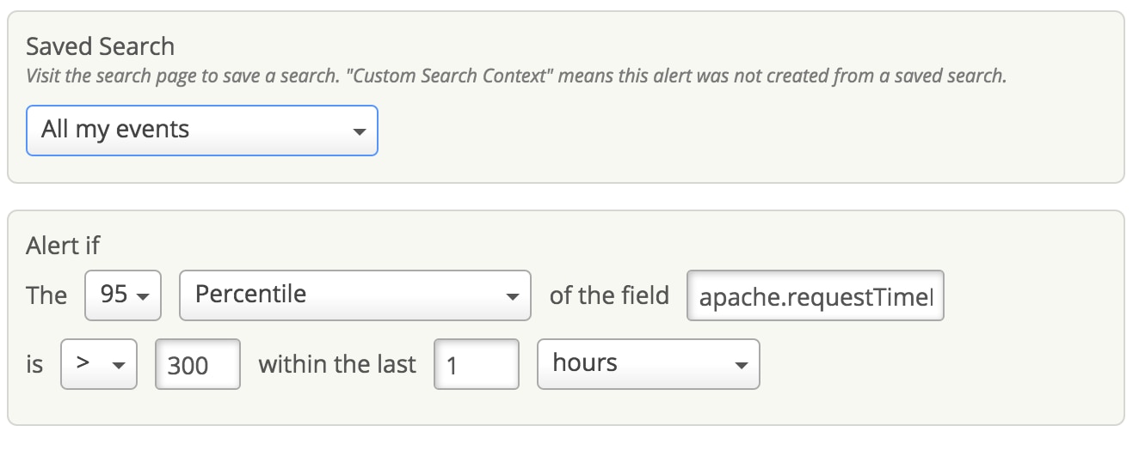1139x450 pixels.
Task: Expand the 95 percentile value dropdown
Action: (x=125, y=295)
